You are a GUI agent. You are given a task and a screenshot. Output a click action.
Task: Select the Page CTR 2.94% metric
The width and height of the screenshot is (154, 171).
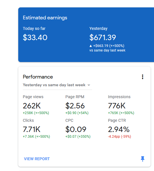[119, 129]
